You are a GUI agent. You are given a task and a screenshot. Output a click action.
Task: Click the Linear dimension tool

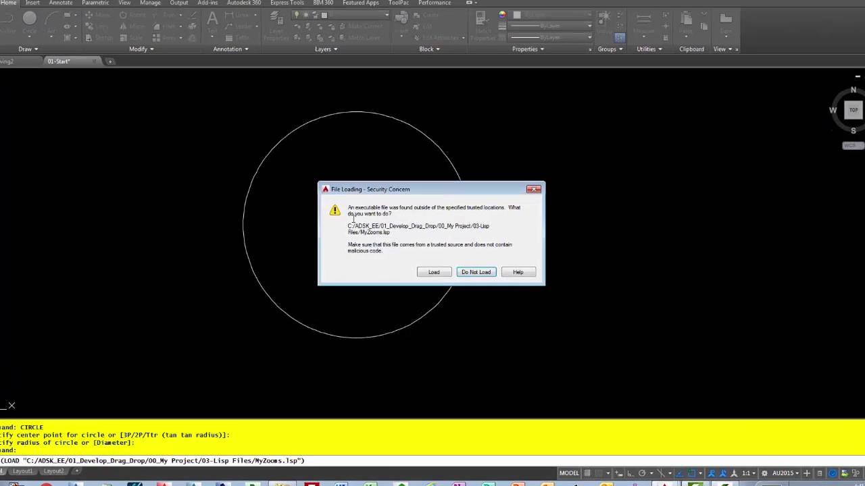[x=236, y=15]
